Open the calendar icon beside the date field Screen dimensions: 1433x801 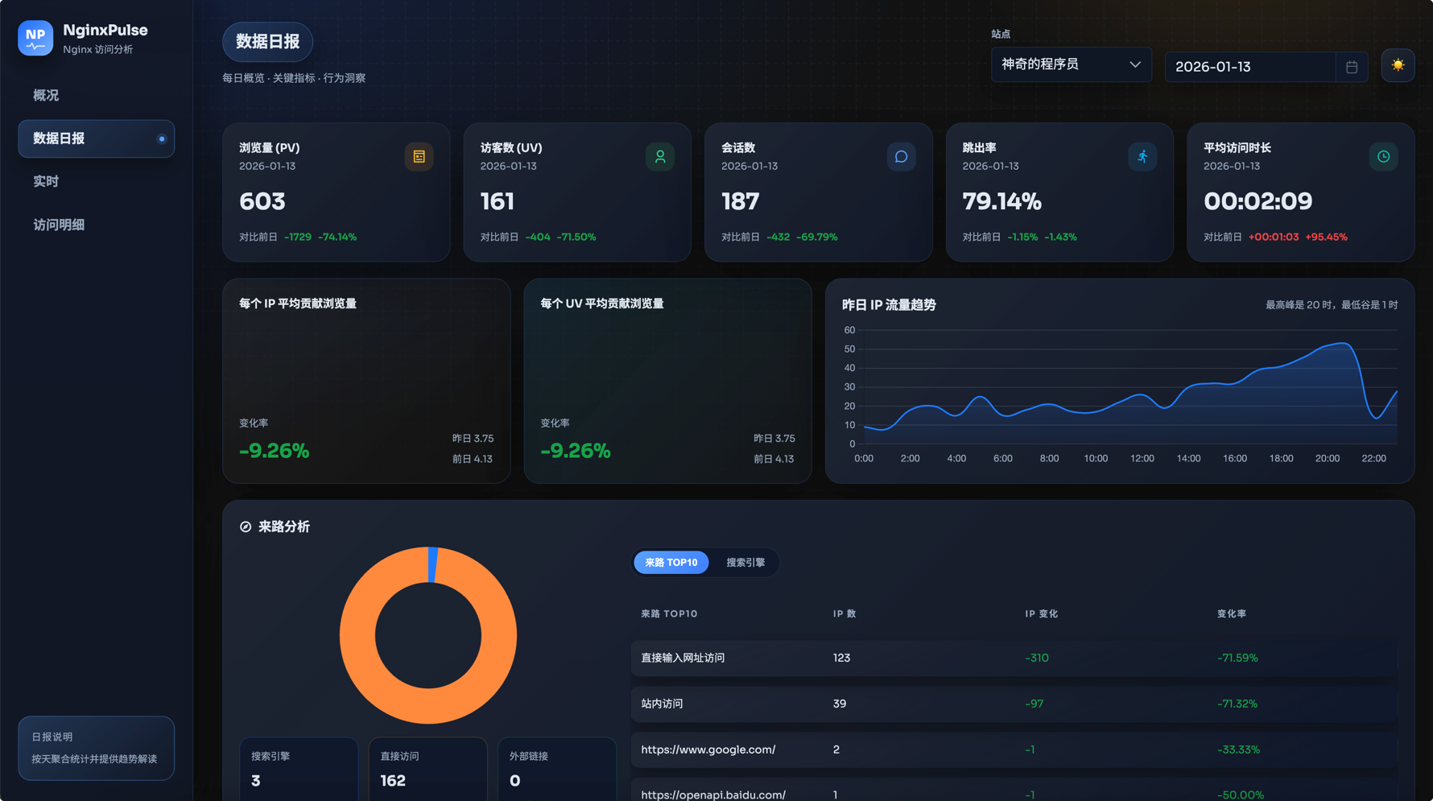tap(1351, 67)
